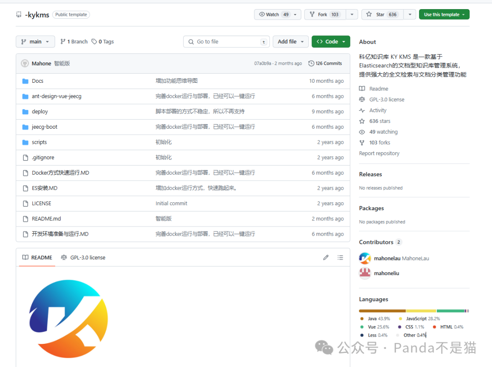This screenshot has height=367, width=492.
Task: Star the repository with the Star button
Action: (383, 15)
